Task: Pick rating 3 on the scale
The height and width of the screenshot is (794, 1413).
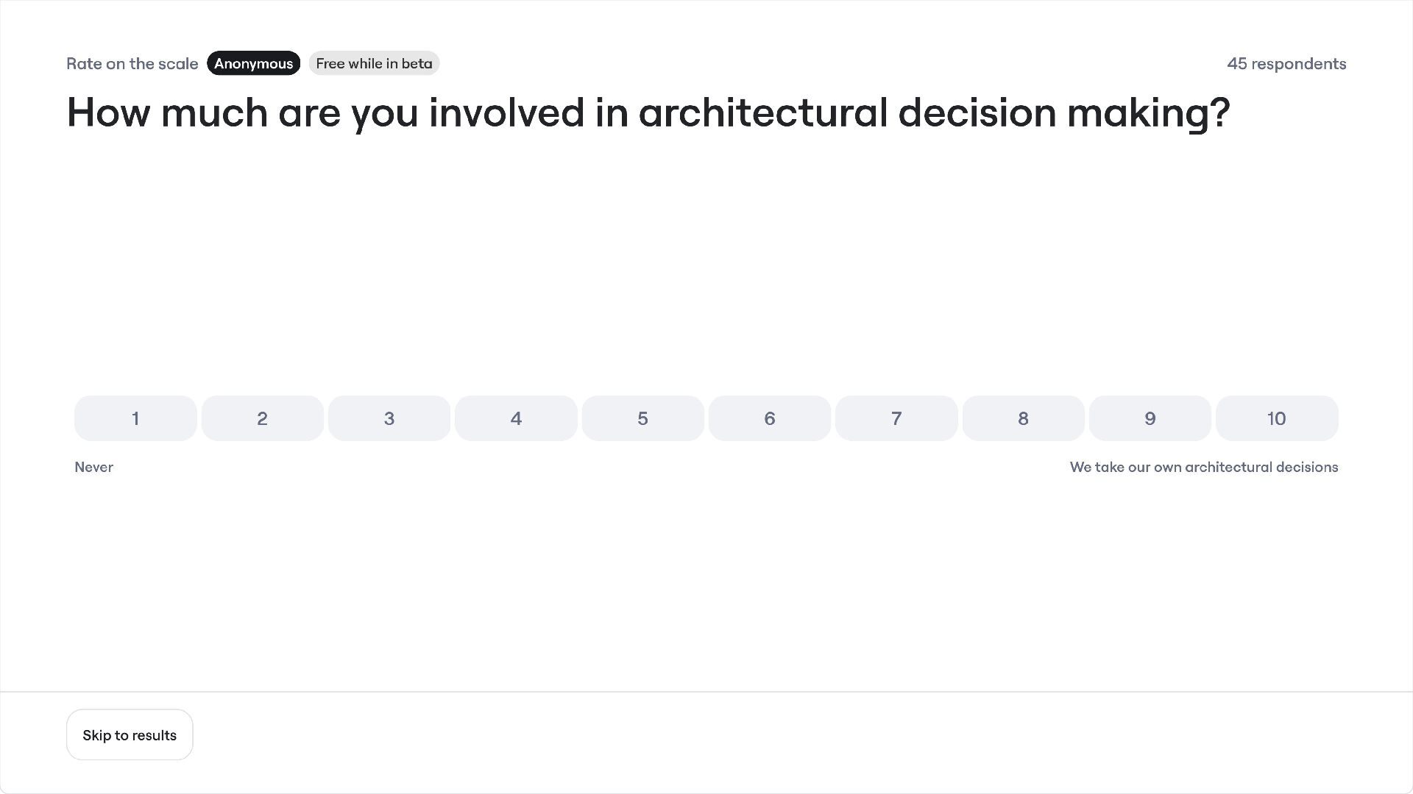Action: tap(389, 418)
